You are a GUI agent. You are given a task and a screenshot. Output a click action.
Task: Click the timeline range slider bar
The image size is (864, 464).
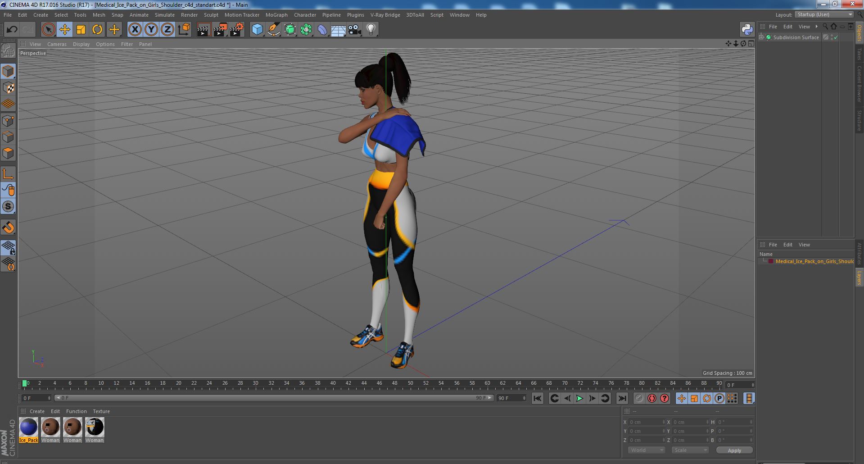274,398
